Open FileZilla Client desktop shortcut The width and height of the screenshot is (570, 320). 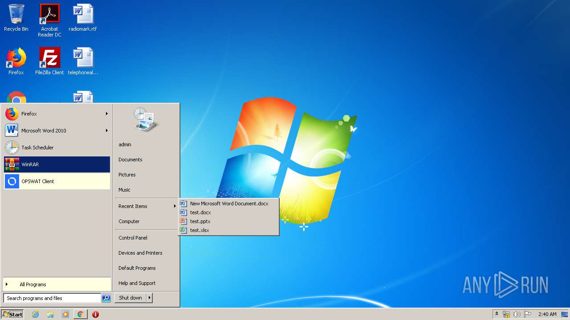[x=49, y=61]
